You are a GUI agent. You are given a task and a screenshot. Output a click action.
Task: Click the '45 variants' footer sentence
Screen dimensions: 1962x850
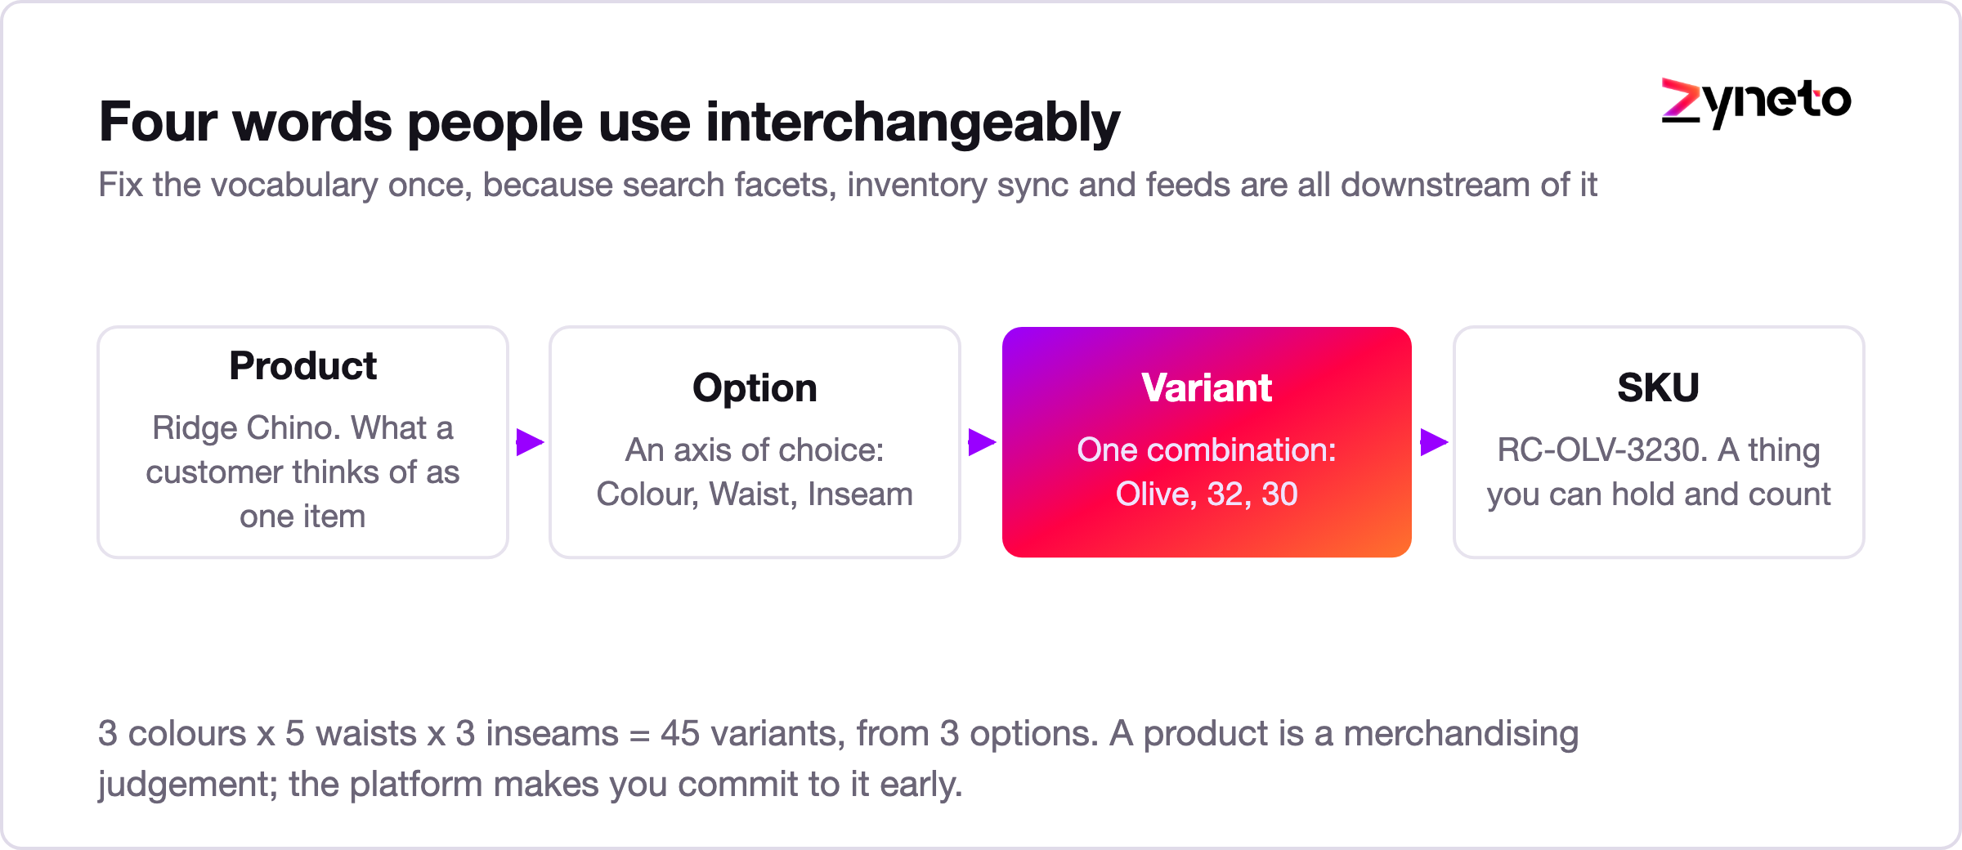pos(838,758)
